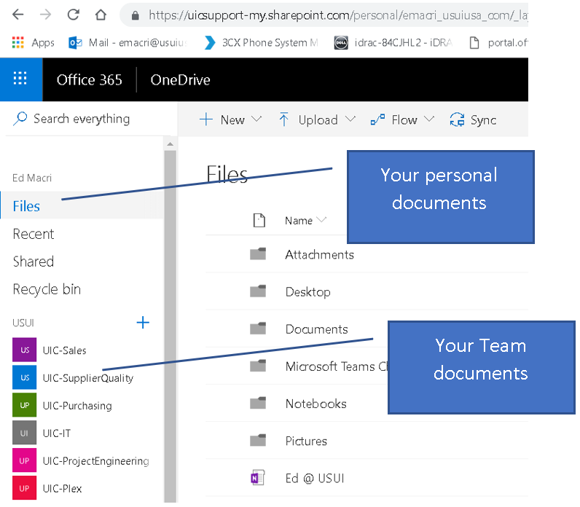Click the browser home icon
580x507 pixels.
(101, 15)
